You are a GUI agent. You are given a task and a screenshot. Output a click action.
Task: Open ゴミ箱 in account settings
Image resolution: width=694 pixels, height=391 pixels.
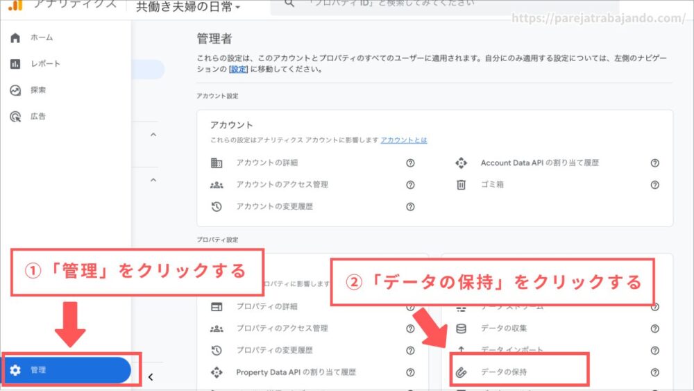tap(492, 184)
